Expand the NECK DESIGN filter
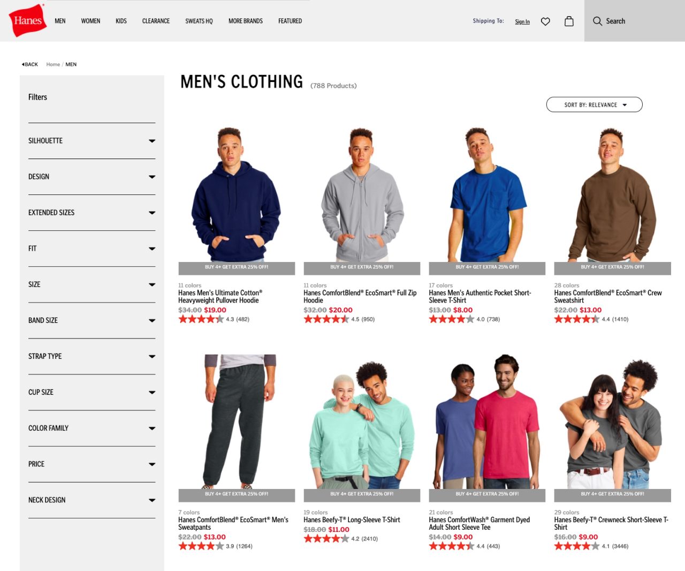Image resolution: width=685 pixels, height=571 pixels. 92,500
